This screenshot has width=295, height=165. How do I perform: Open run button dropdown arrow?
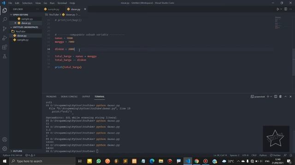coord(281,9)
